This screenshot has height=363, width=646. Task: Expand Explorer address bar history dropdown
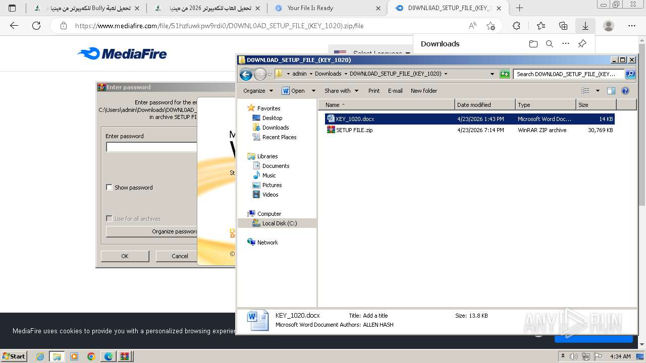(492, 74)
